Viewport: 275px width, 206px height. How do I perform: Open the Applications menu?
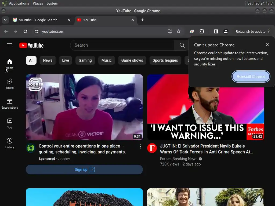[x=19, y=3]
